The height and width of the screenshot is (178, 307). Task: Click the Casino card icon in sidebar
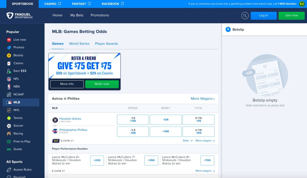coord(9,63)
